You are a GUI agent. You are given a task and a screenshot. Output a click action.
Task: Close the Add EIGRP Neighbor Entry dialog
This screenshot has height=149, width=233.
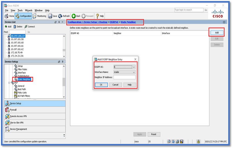135,59
